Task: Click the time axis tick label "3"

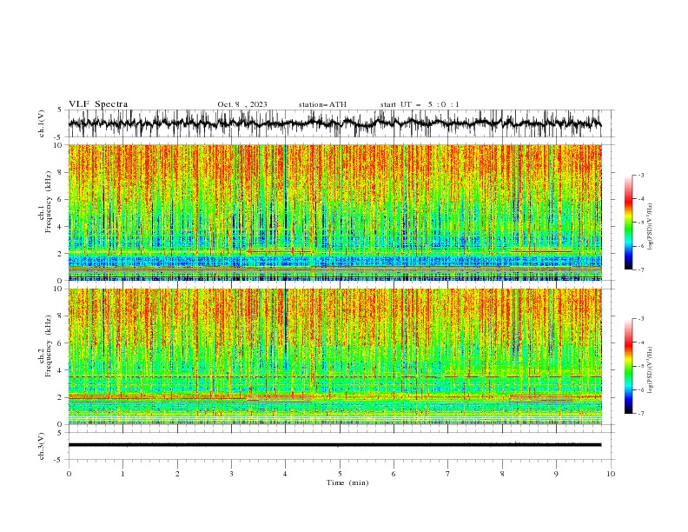Action: click(231, 474)
